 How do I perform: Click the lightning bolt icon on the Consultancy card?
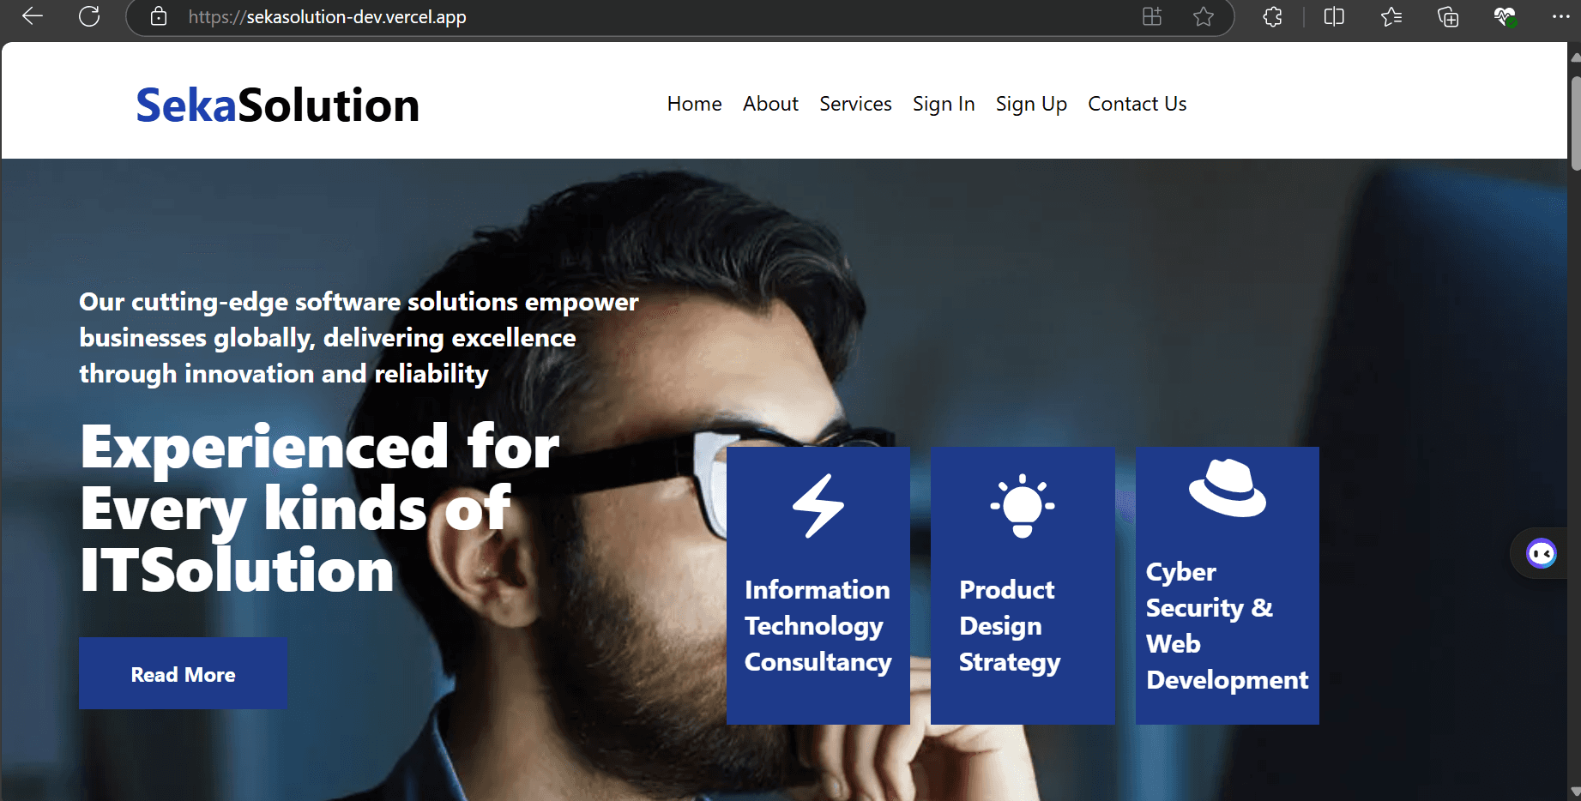pyautogui.click(x=818, y=506)
